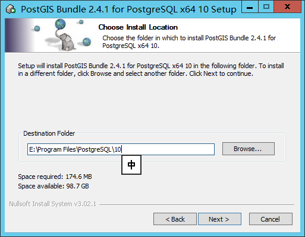Click inside the destination folder path field
305x237 pixels.
(121, 149)
